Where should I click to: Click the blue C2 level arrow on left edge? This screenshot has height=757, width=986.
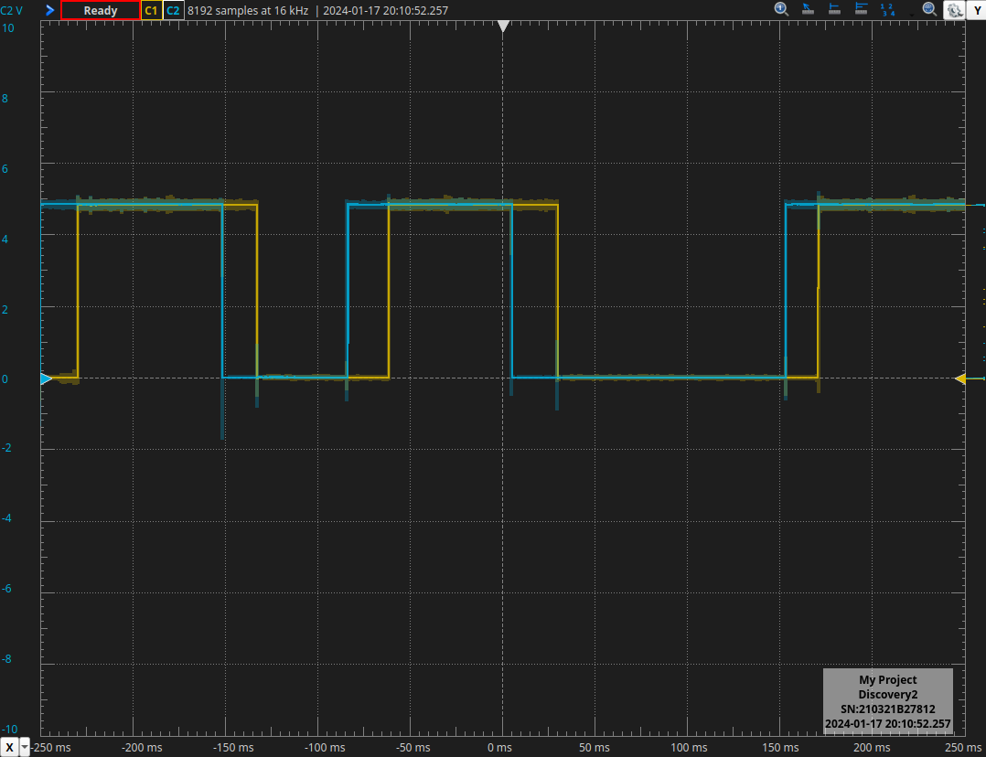[43, 380]
